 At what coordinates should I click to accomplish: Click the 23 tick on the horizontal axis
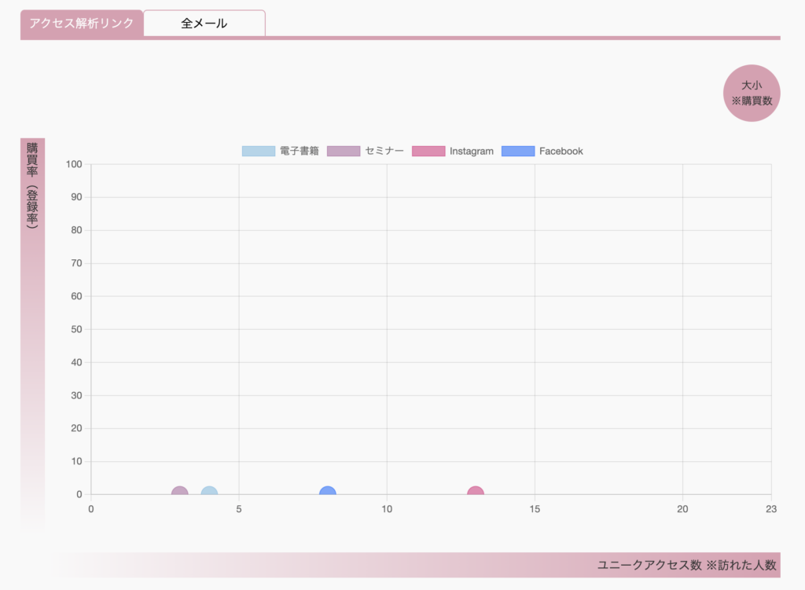tap(770, 509)
